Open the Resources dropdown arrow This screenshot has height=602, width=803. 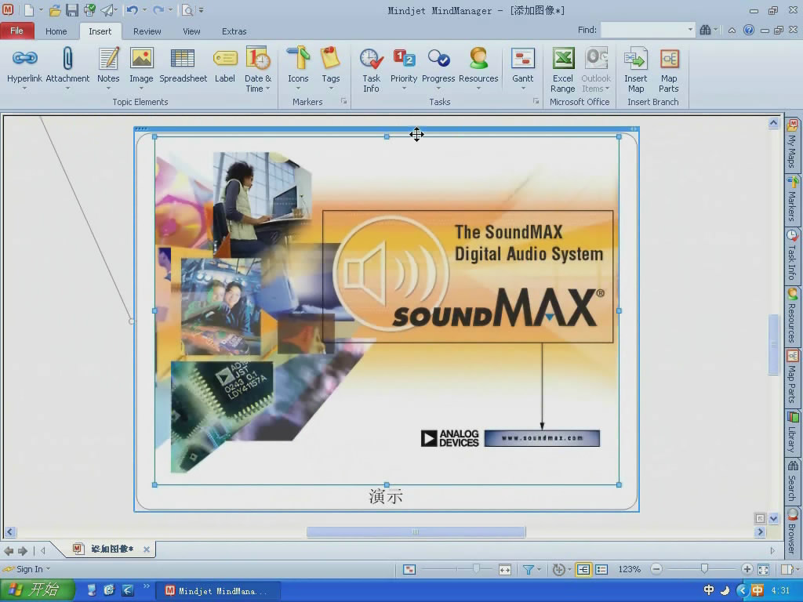[478, 89]
